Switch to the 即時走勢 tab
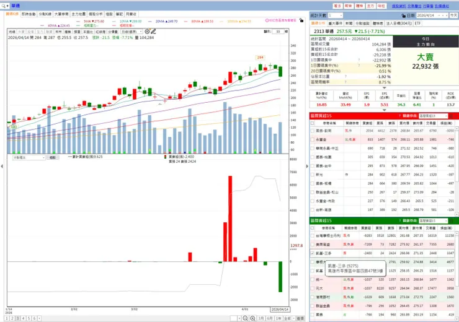The height and width of the screenshot is (322, 459). pyautogui.click(x=29, y=14)
